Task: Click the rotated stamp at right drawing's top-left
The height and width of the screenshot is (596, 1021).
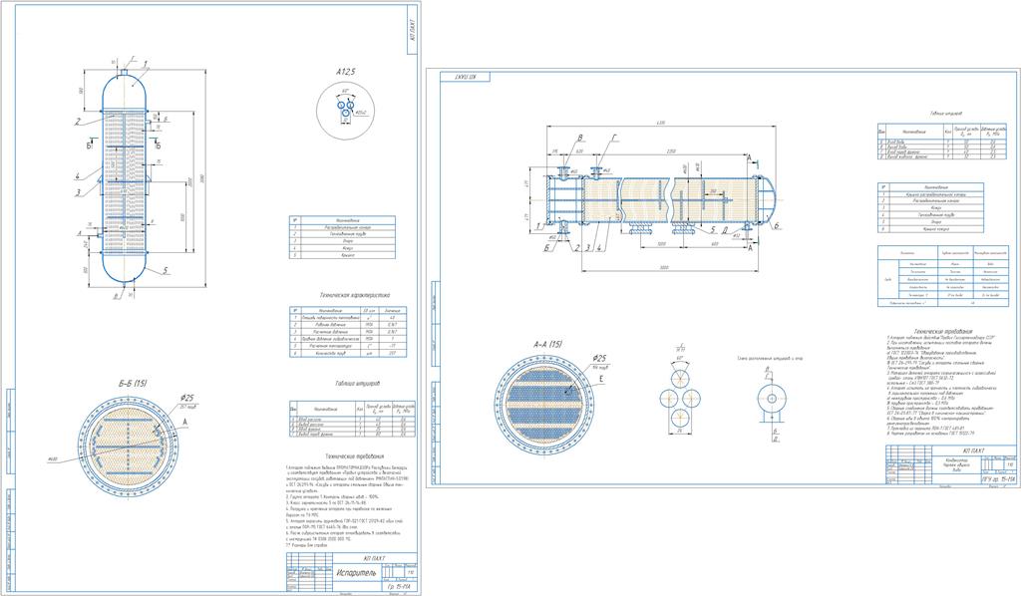Action: point(465,77)
